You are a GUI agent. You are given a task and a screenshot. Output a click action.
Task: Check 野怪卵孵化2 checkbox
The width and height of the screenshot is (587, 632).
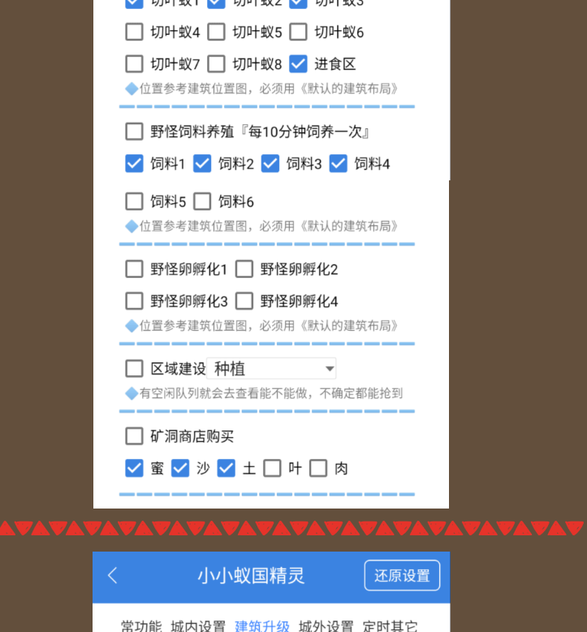pyautogui.click(x=244, y=269)
